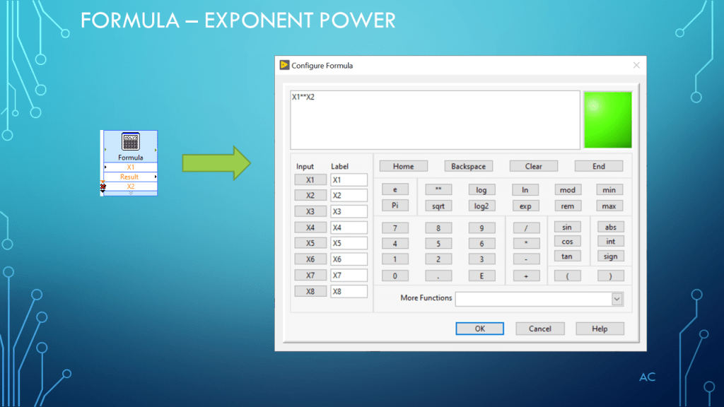Viewport: 724px width, 407px height.
Task: Clear the formula with Clear button
Action: (533, 166)
